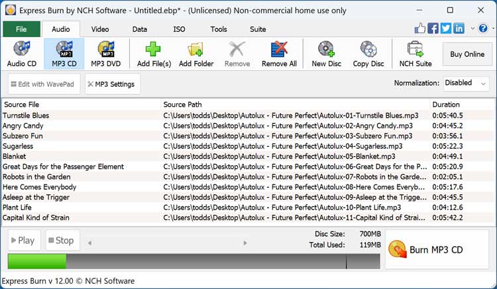Viewport: 497px width, 289px height.
Task: Start a New Disc
Action: pyautogui.click(x=327, y=54)
